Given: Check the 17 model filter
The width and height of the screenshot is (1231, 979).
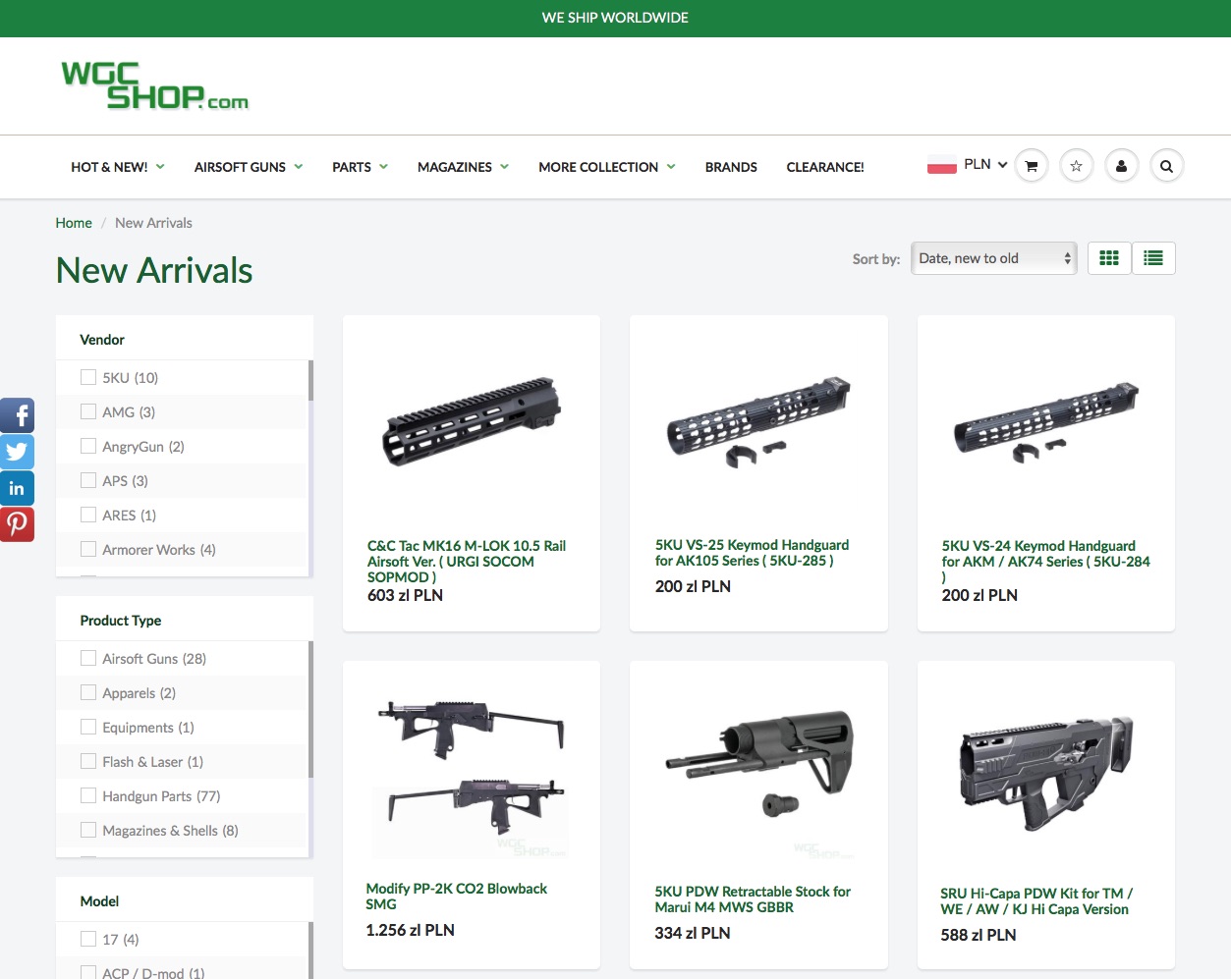Looking at the screenshot, I should [88, 939].
